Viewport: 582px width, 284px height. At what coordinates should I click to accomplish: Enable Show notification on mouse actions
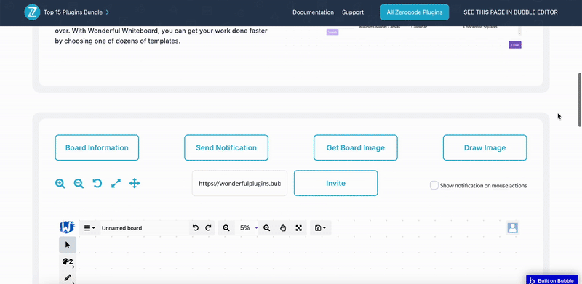point(434,185)
